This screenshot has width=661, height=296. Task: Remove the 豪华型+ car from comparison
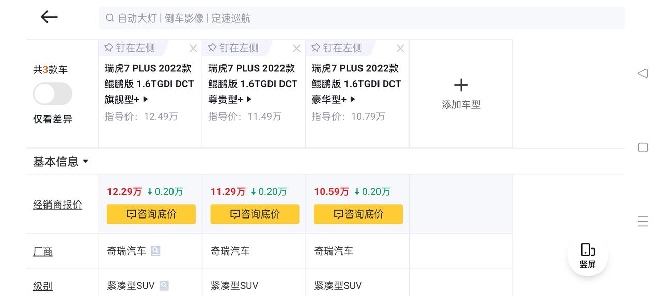[400, 49]
